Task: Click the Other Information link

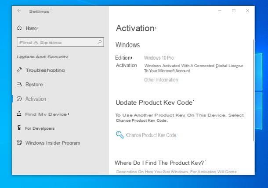Action: point(161,80)
